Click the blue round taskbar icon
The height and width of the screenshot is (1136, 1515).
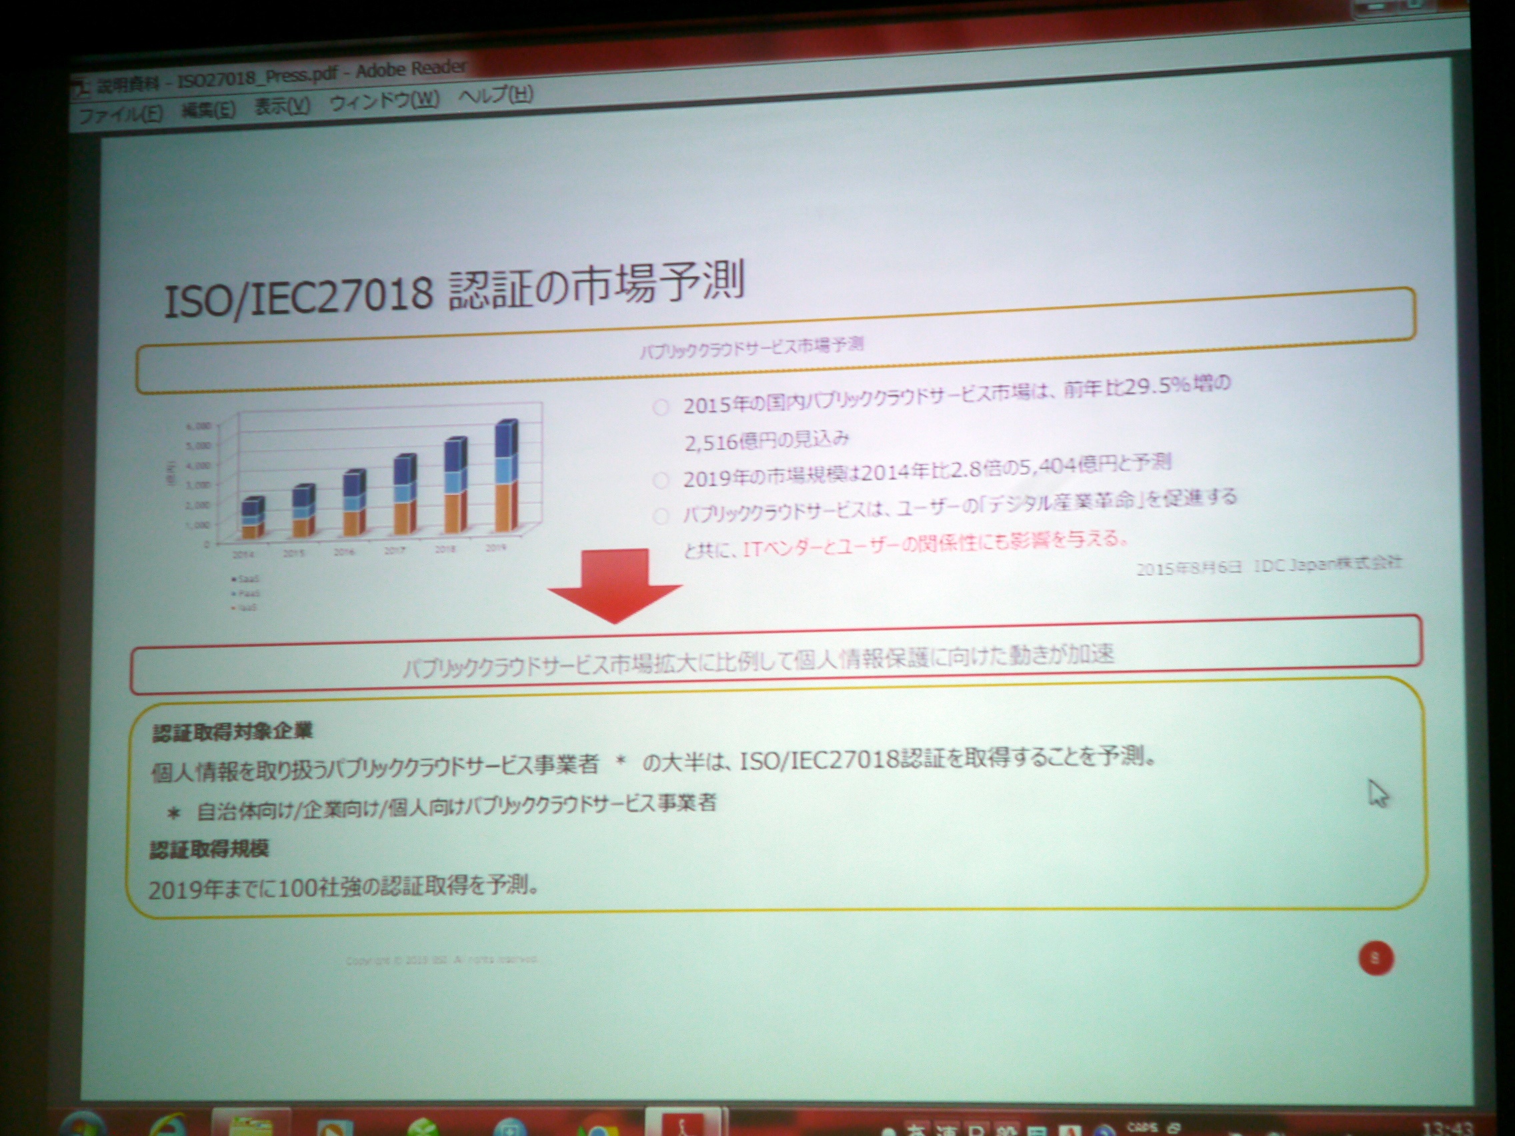click(x=510, y=1129)
